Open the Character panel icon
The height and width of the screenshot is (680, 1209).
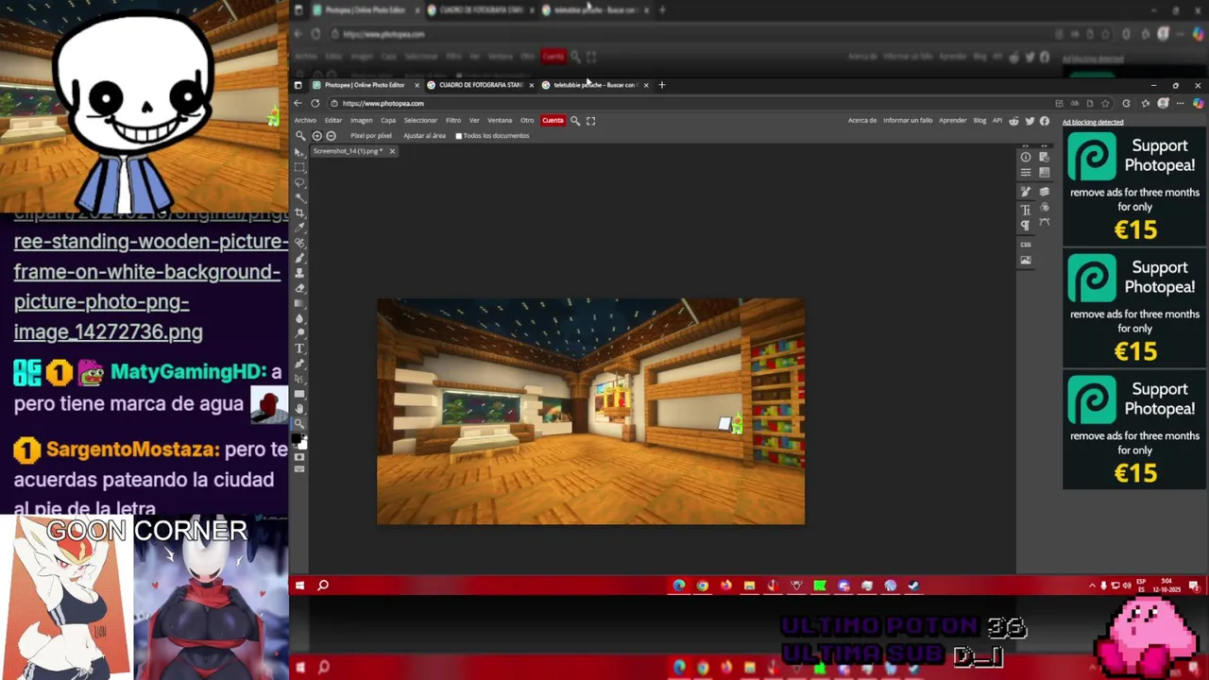tap(1026, 210)
